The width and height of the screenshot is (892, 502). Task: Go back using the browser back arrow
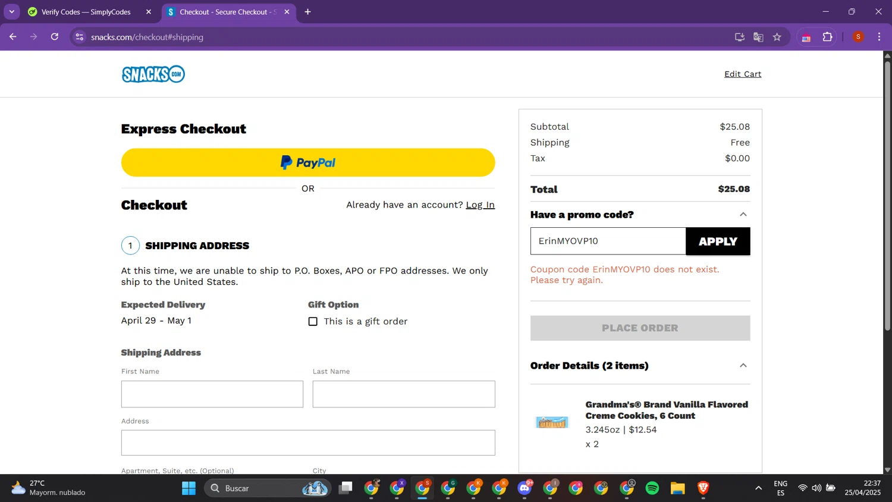(x=13, y=37)
